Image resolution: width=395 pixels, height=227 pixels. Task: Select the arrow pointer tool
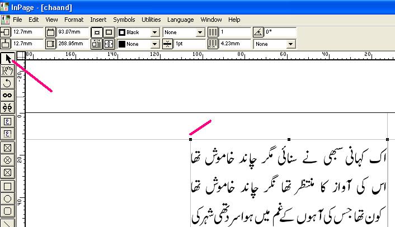point(8,58)
